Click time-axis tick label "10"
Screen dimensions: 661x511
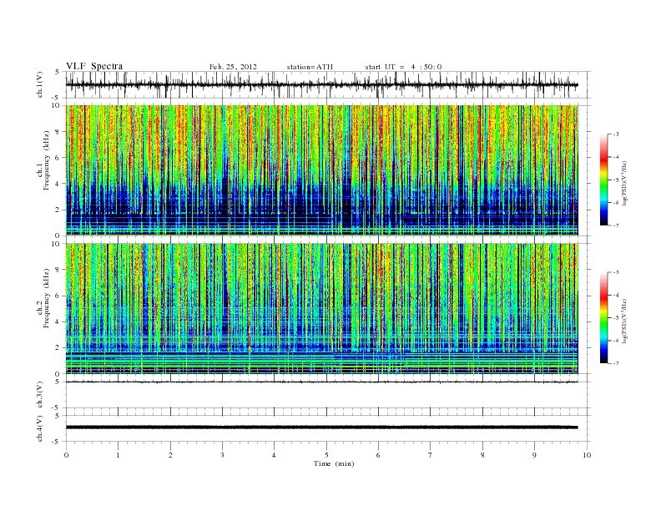(x=587, y=455)
